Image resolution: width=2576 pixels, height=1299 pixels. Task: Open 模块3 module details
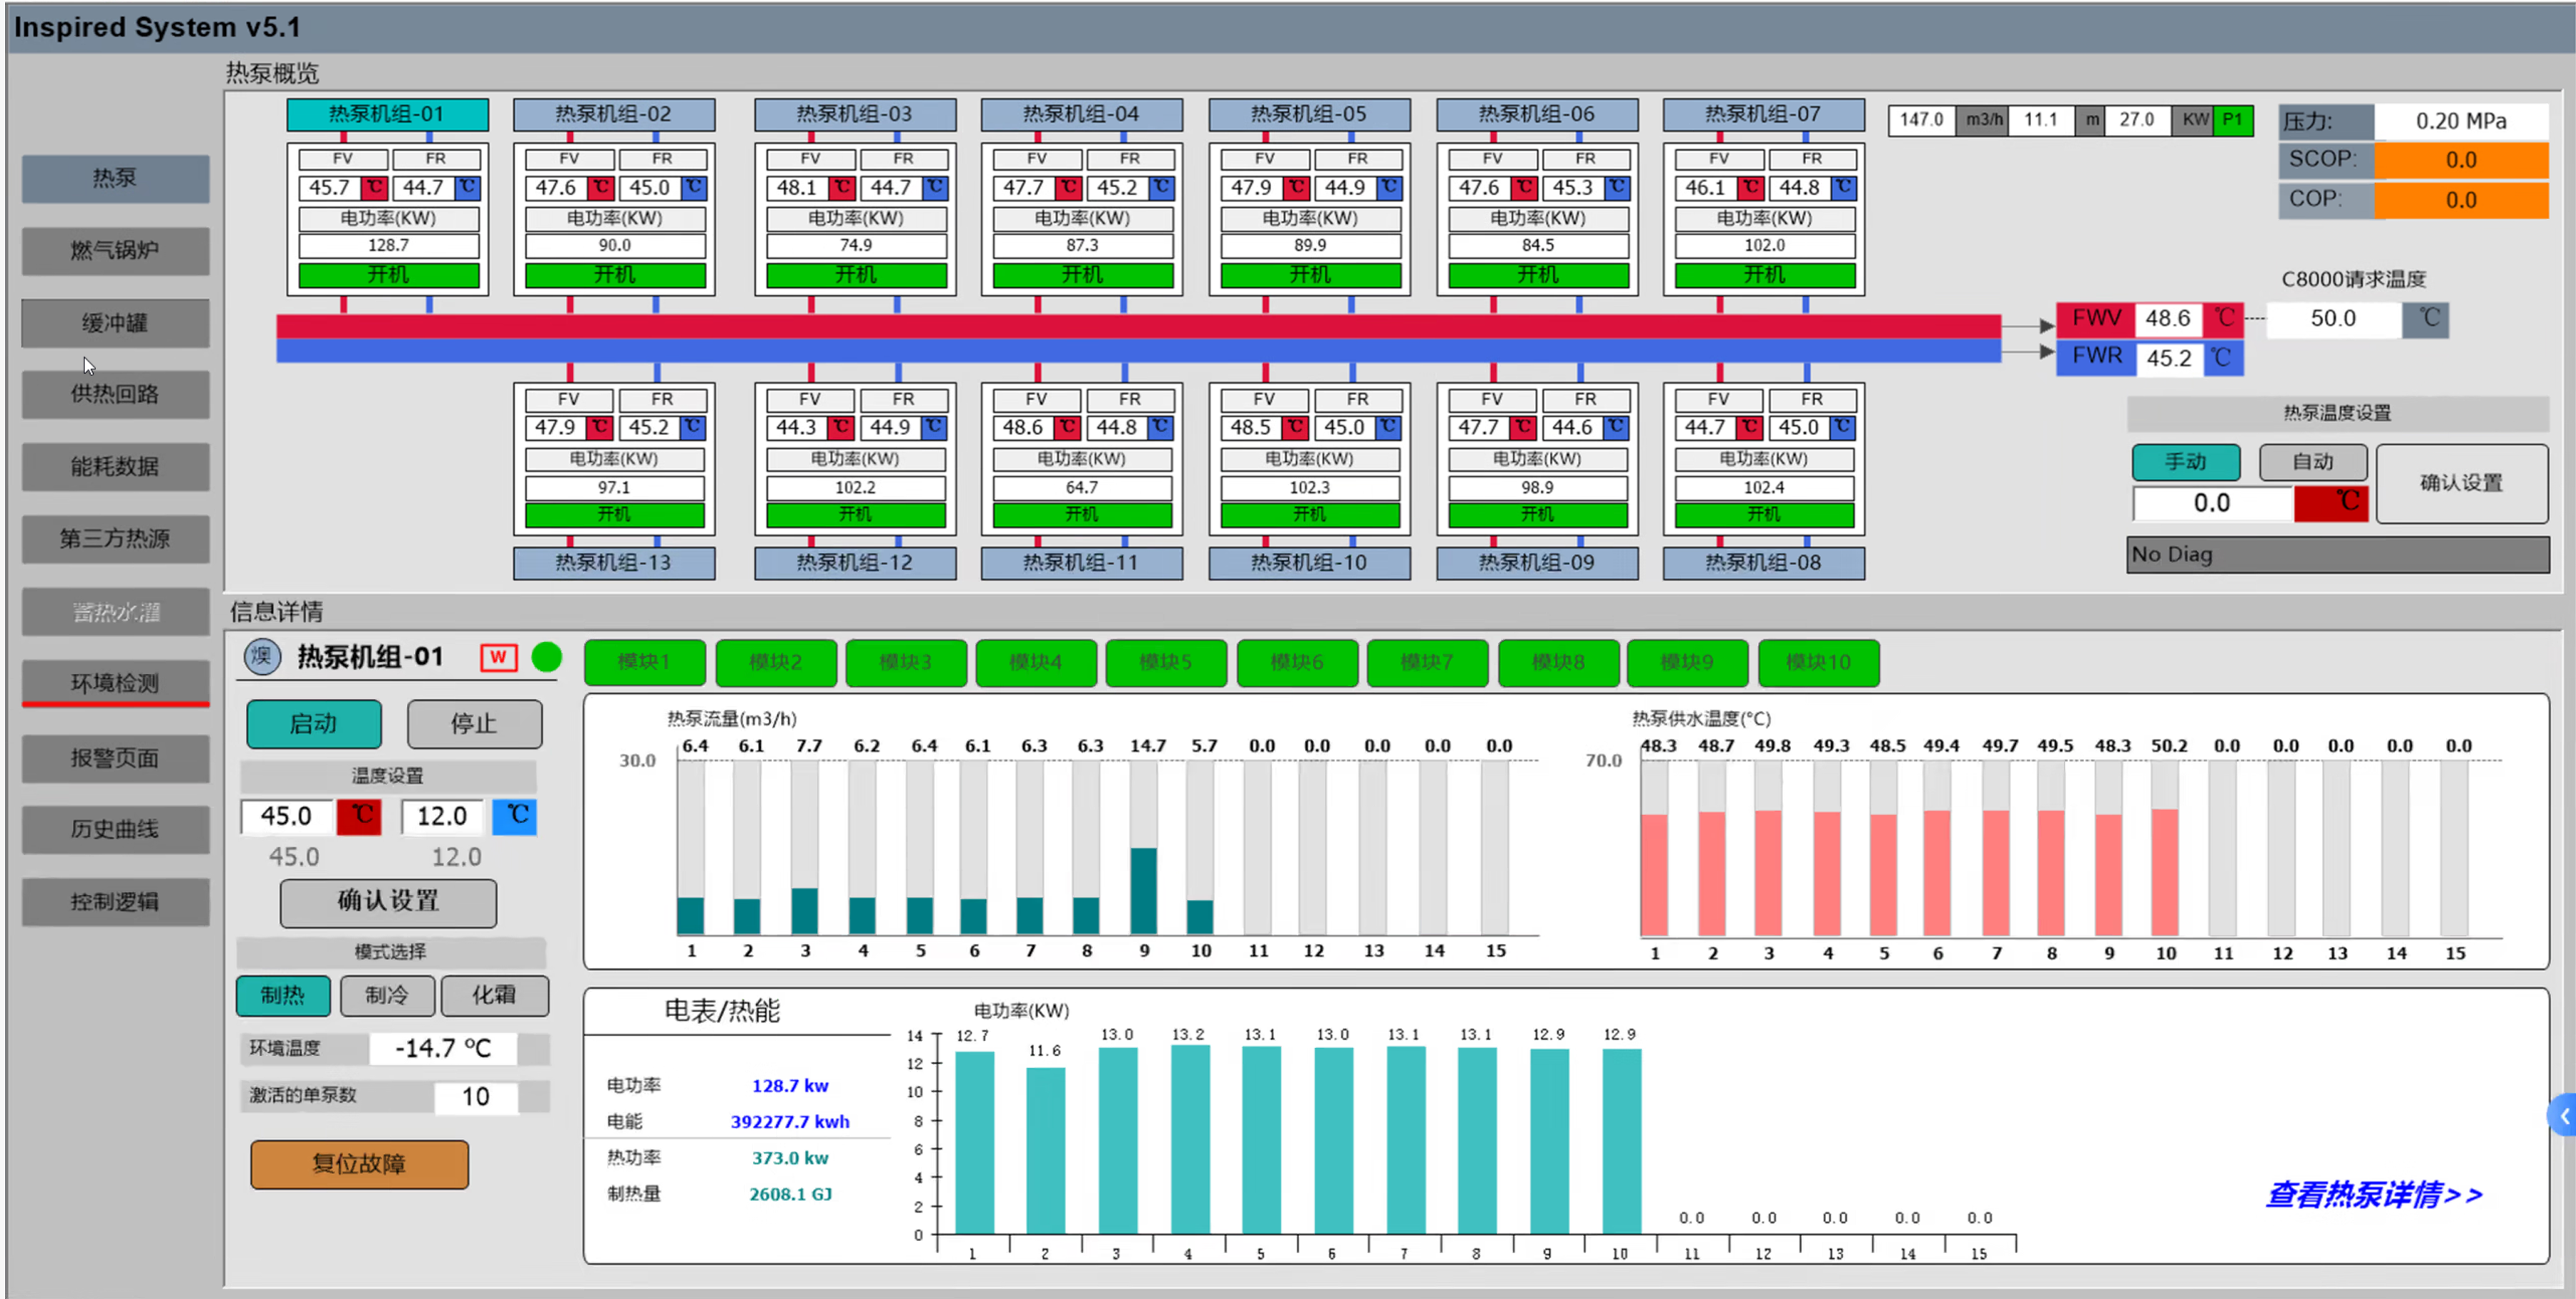pyautogui.click(x=905, y=662)
